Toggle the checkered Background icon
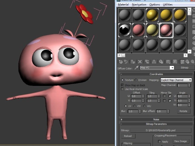195x146 pixels. tap(194, 21)
